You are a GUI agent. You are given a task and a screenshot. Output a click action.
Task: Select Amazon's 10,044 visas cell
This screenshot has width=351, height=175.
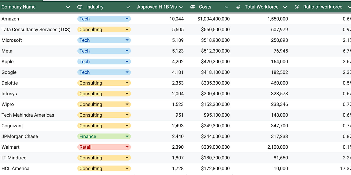(160, 19)
